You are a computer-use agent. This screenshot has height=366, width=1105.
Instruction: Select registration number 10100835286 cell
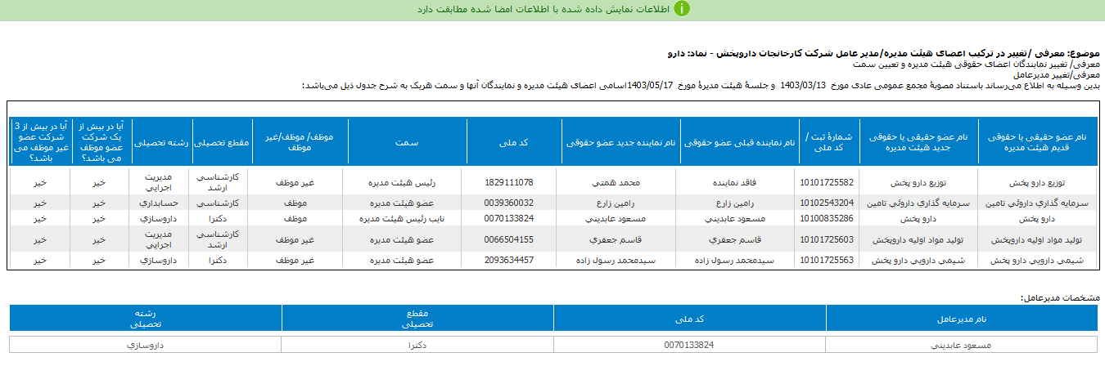point(828,219)
